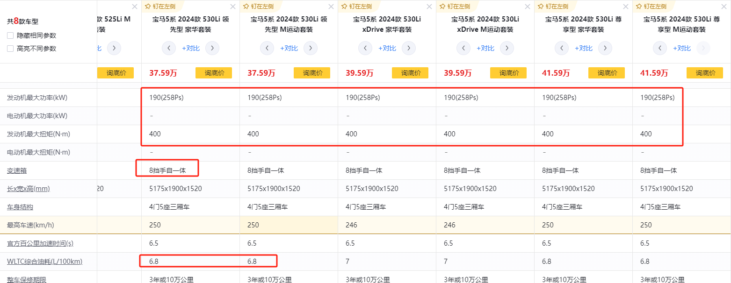Click the WLTC综合油耗 row label
Screen dimensions: 731x283
44,262
